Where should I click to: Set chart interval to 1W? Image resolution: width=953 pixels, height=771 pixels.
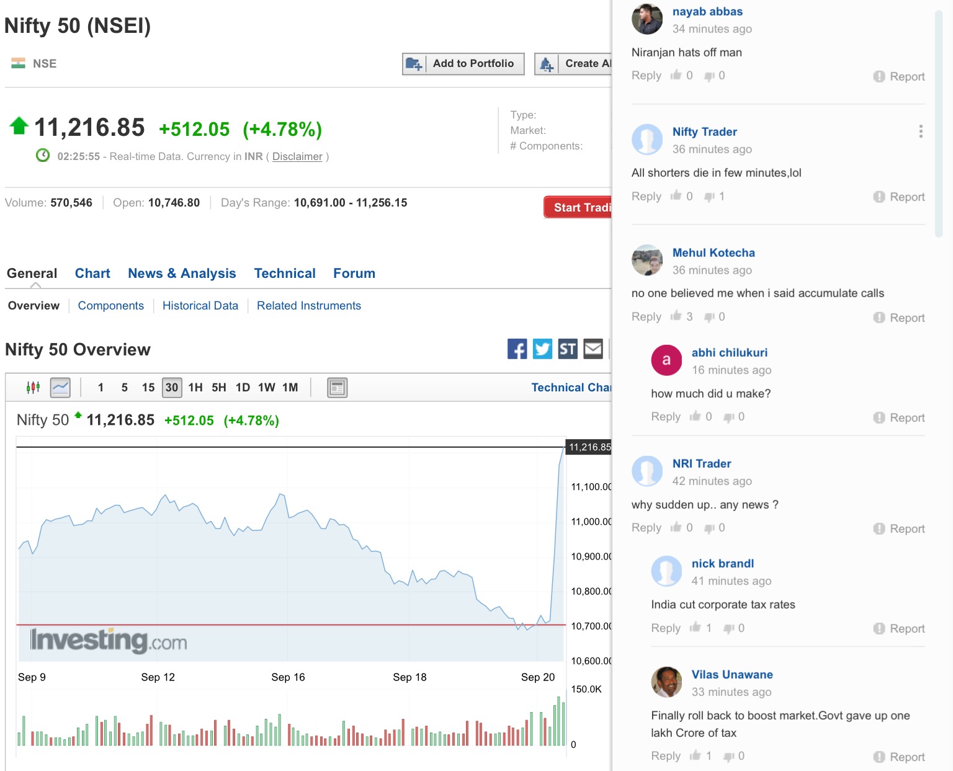pos(267,388)
